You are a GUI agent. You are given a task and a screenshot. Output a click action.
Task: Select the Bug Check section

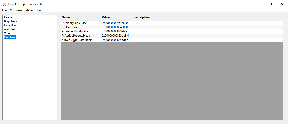pyautogui.click(x=11, y=21)
